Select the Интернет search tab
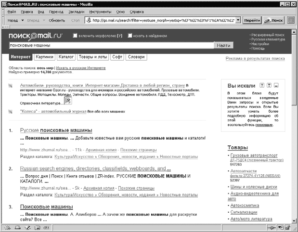The height and width of the screenshot is (232, 298). [21, 57]
